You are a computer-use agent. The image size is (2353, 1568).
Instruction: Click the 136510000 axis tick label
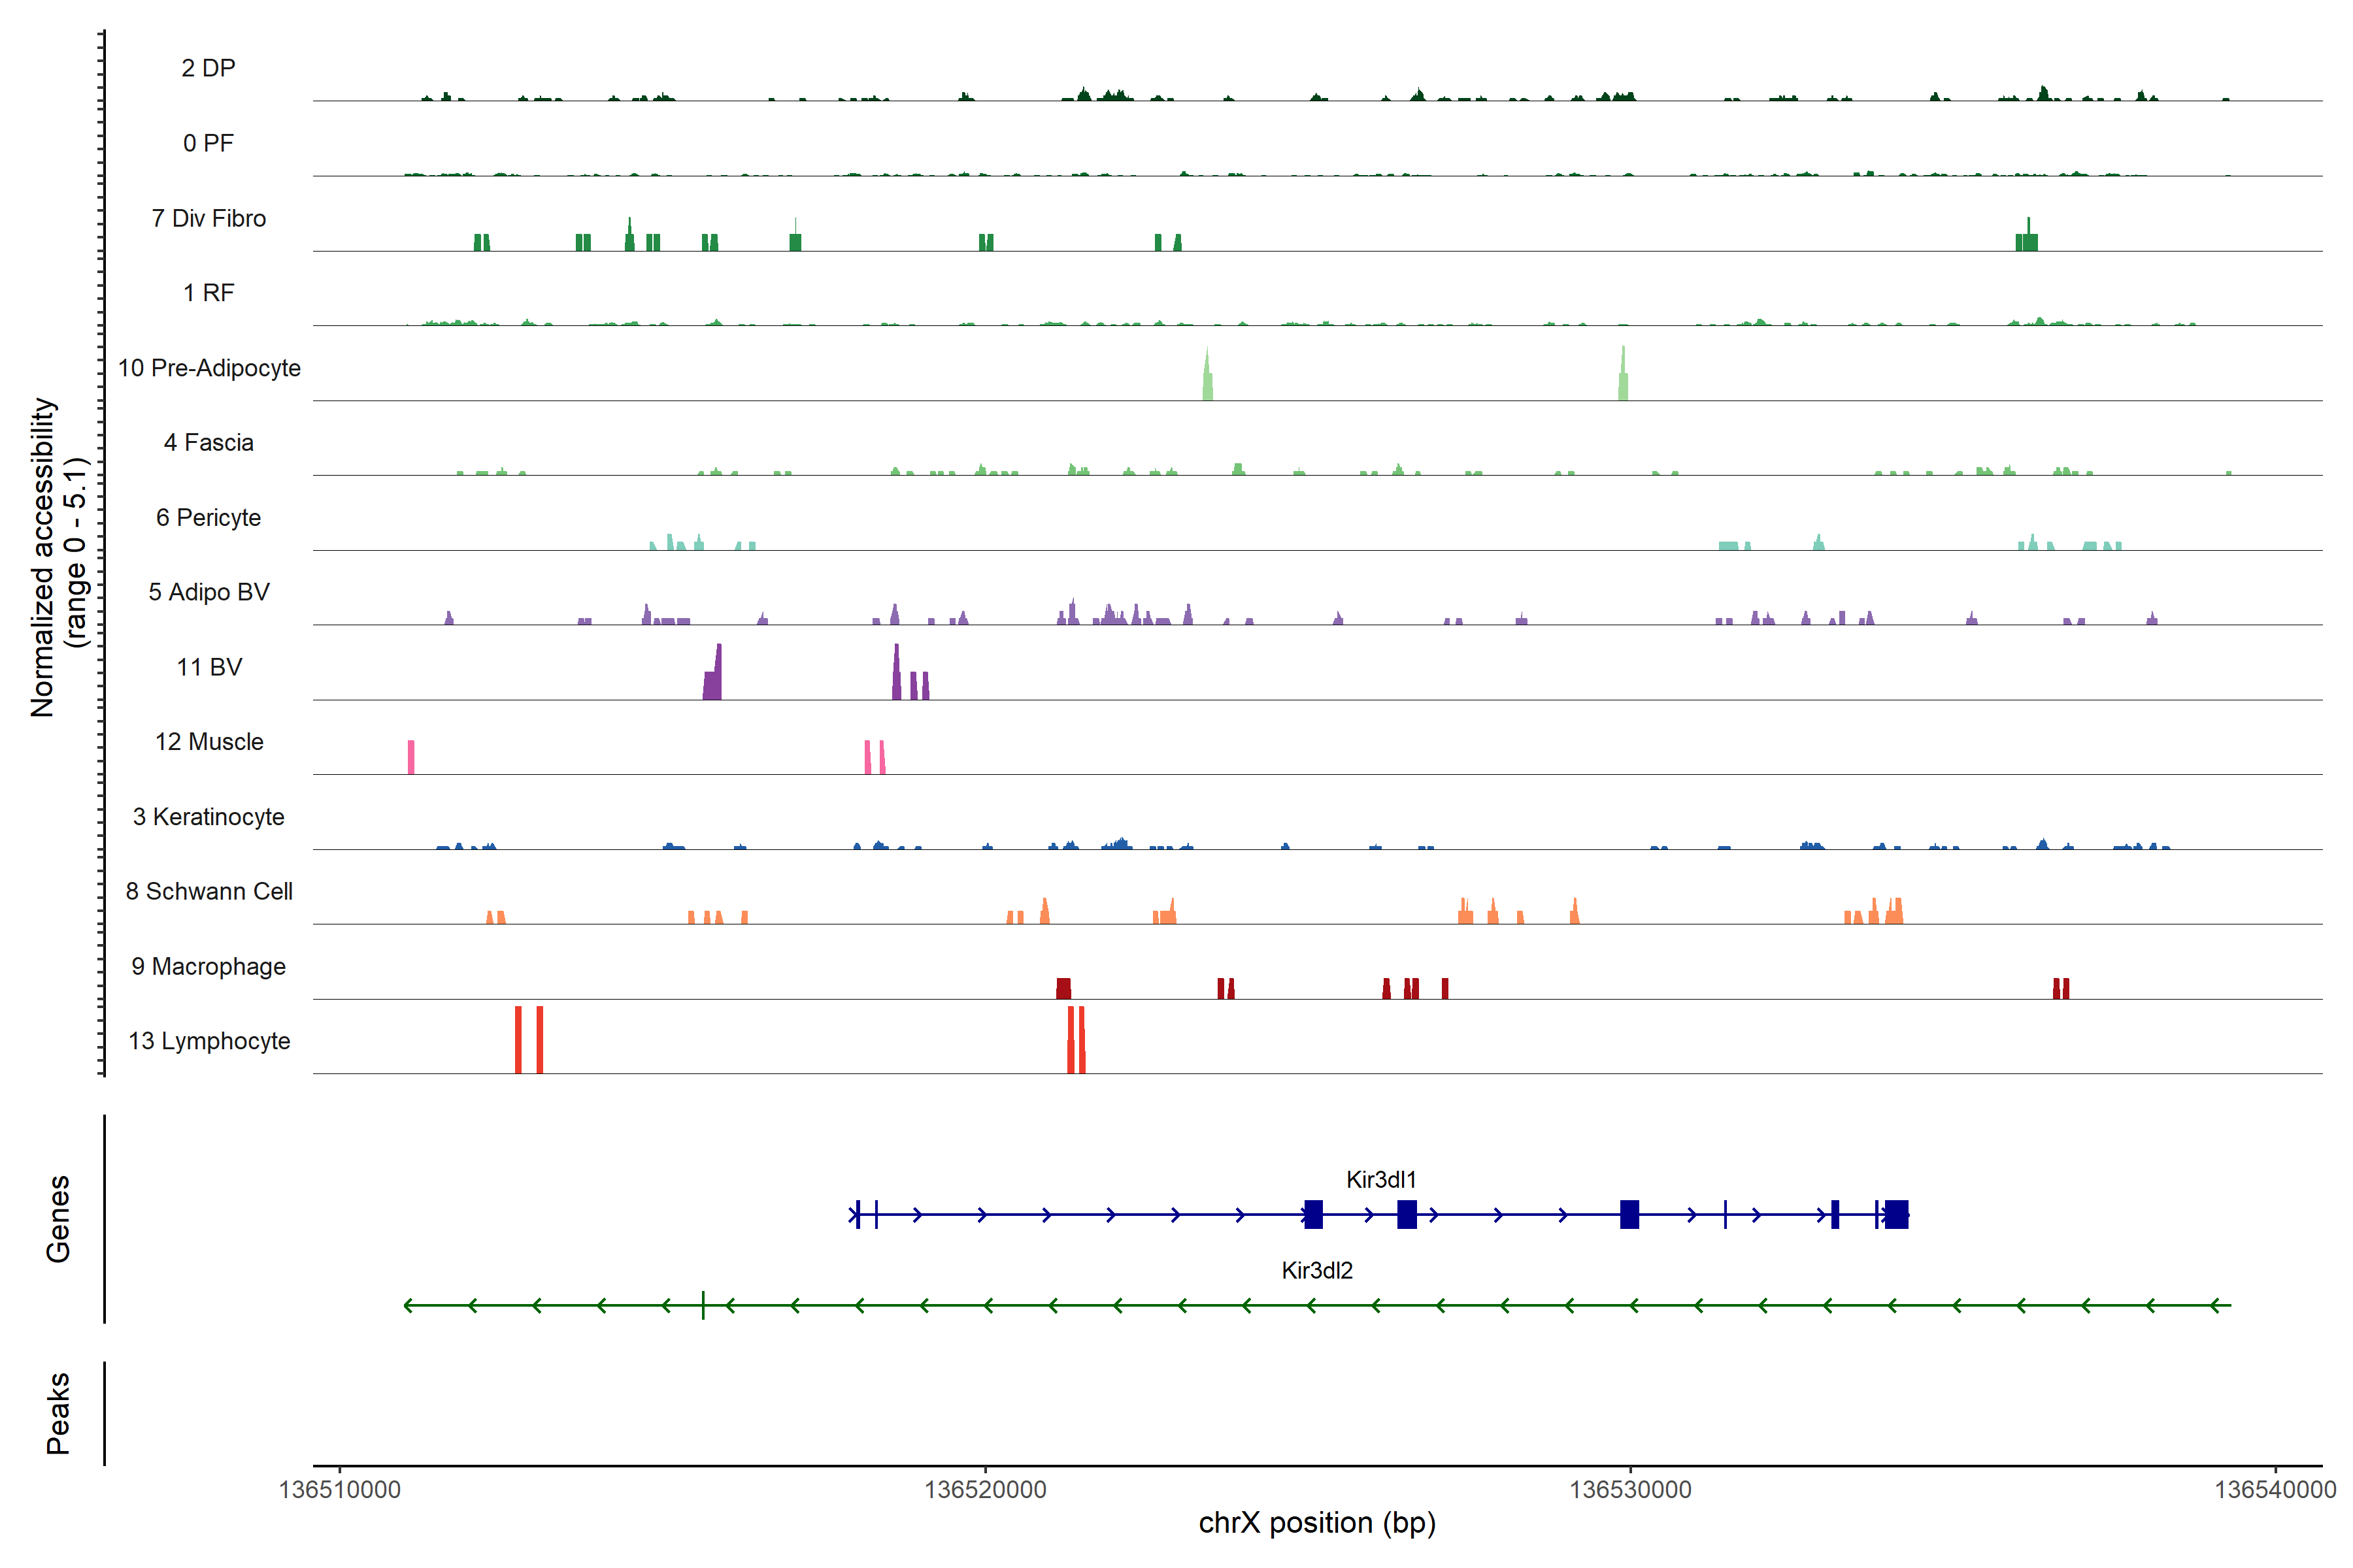tap(339, 1489)
